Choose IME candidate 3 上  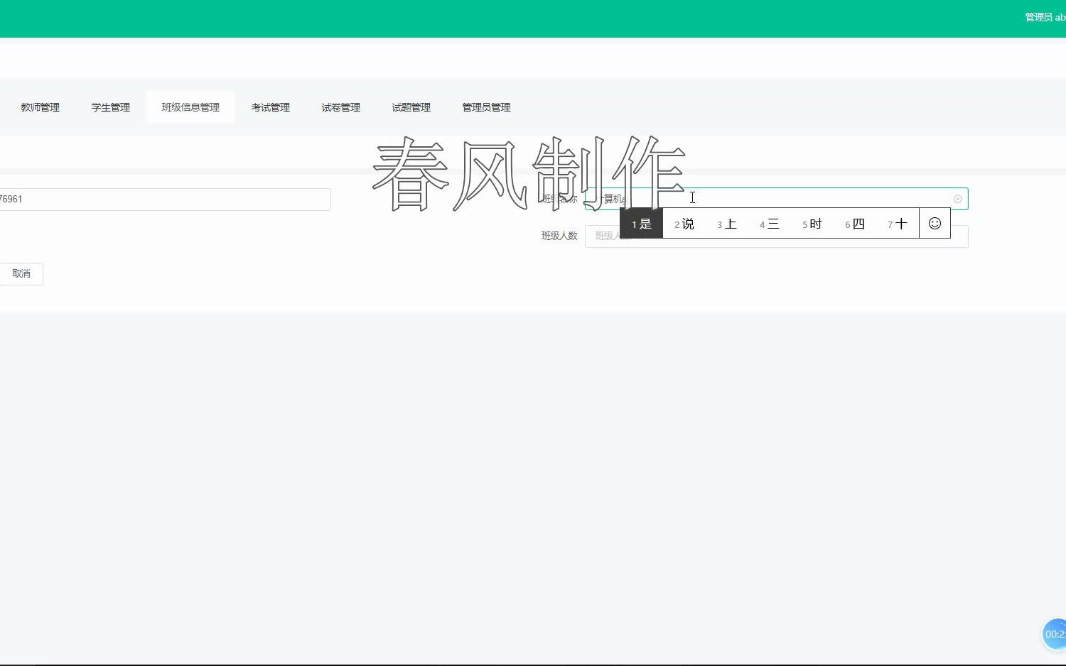tap(727, 224)
